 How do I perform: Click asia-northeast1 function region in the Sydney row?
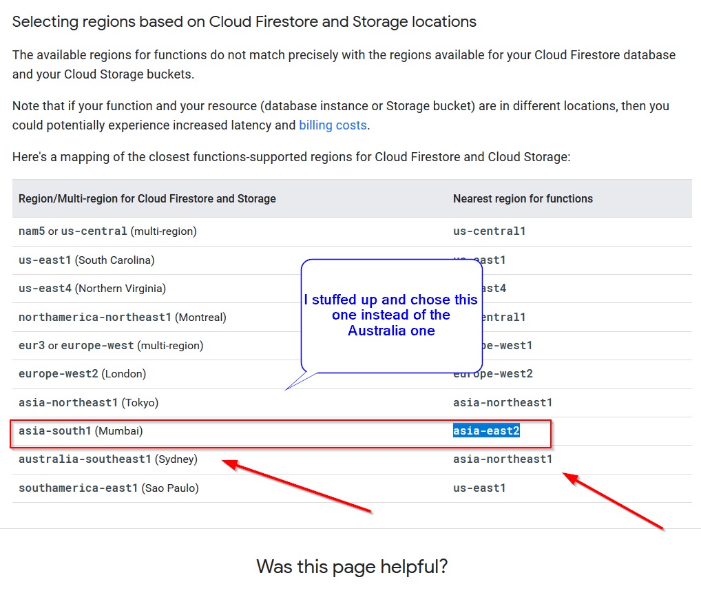pos(503,459)
